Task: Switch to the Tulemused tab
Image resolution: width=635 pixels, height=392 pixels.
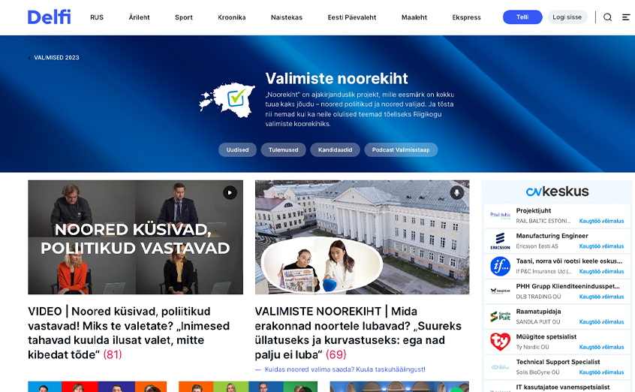Action: coord(284,149)
